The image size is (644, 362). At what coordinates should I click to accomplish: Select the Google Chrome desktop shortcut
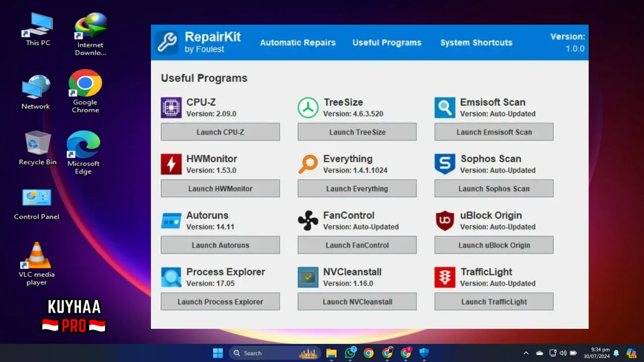86,92
